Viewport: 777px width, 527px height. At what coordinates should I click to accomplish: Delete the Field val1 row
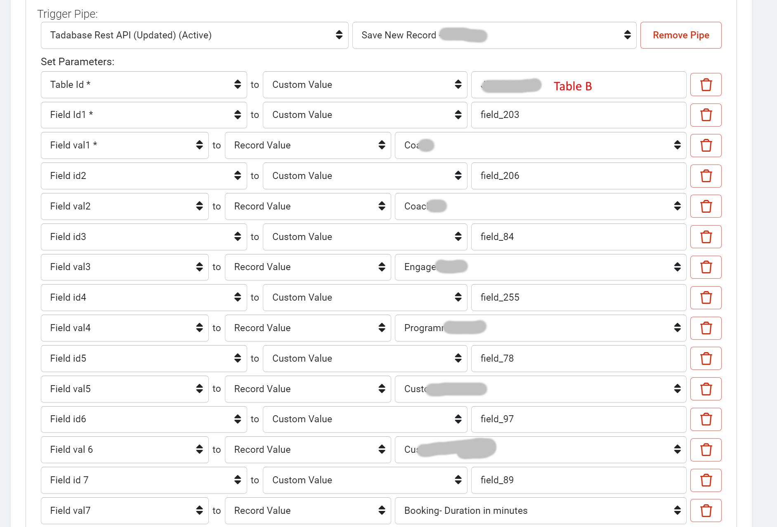[x=706, y=145]
